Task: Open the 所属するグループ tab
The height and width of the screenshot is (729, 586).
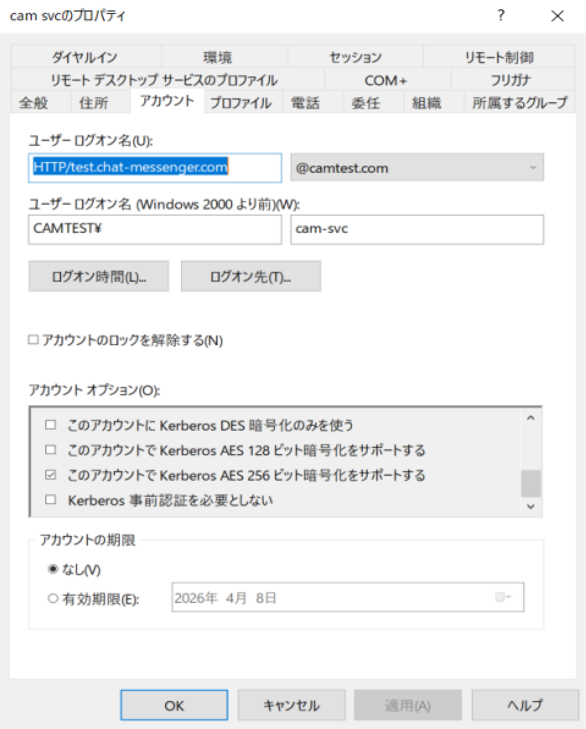Action: tap(519, 103)
